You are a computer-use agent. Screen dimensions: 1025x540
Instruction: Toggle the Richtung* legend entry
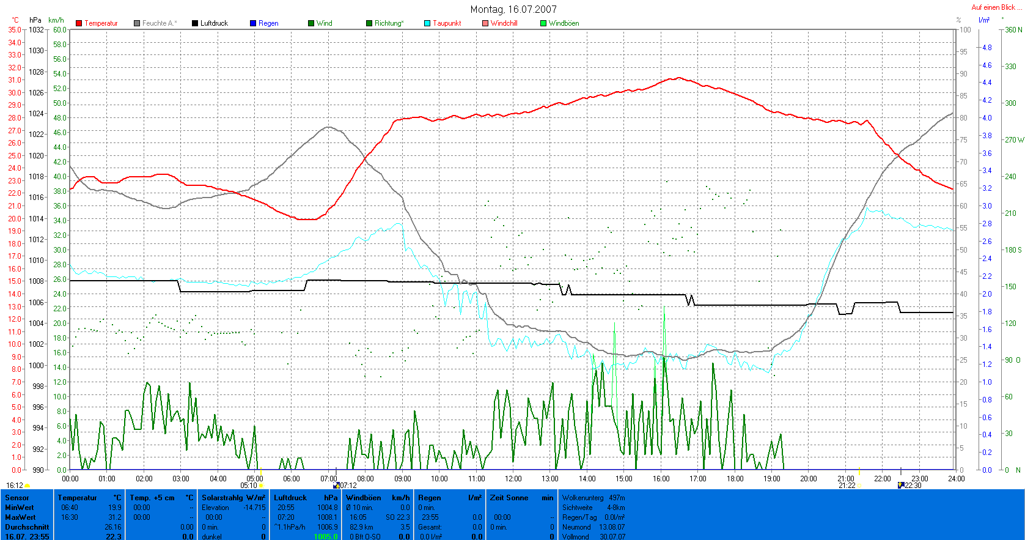(384, 23)
